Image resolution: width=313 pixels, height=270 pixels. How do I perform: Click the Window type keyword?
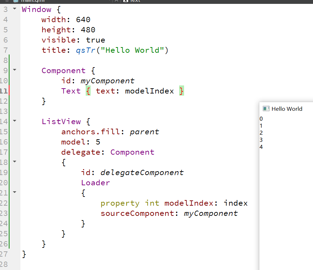(37, 9)
